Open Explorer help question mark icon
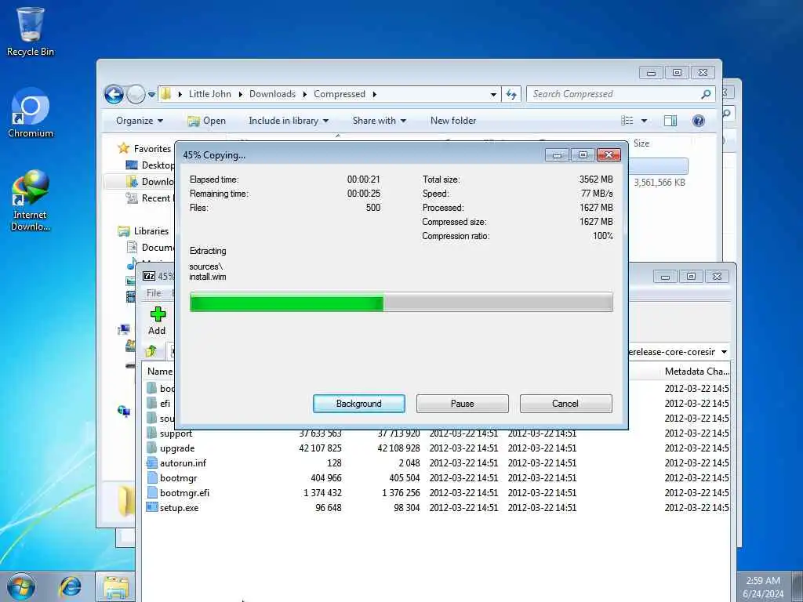 coord(698,121)
